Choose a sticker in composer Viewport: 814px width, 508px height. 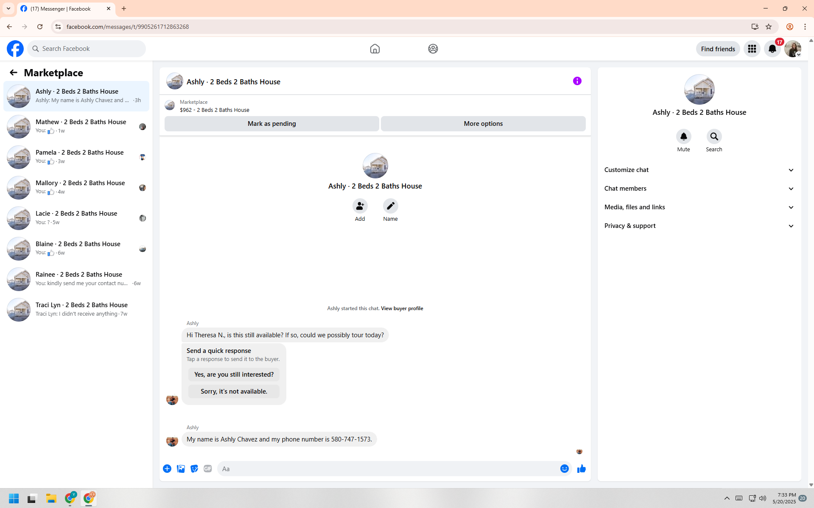click(194, 469)
